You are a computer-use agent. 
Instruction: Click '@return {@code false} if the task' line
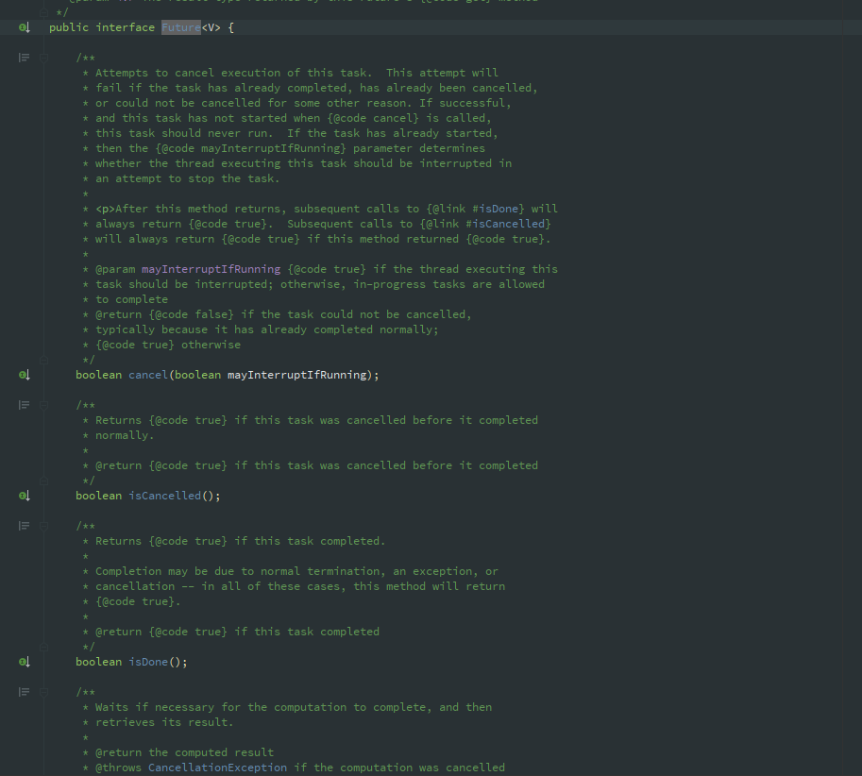coord(283,314)
